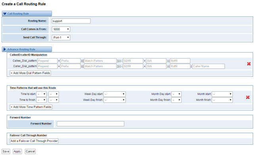Image resolution: width=255 pixels, height=155 pixels.
Task: Open the Send Call Through dropdown
Action: (61, 38)
